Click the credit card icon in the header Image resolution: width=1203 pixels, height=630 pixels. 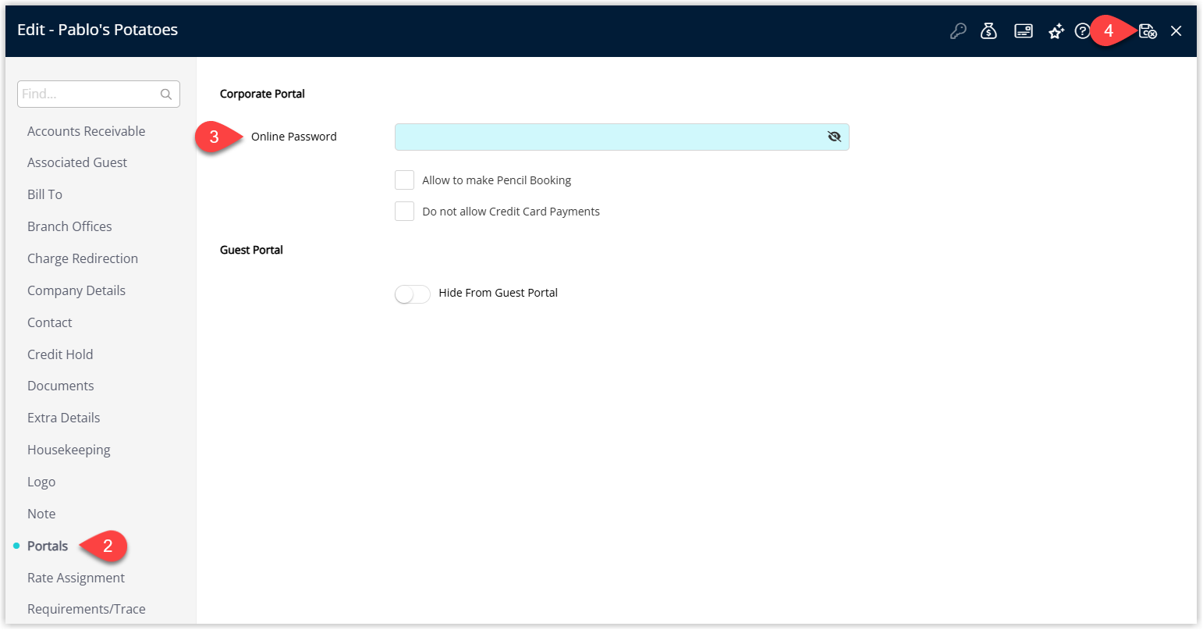1024,31
